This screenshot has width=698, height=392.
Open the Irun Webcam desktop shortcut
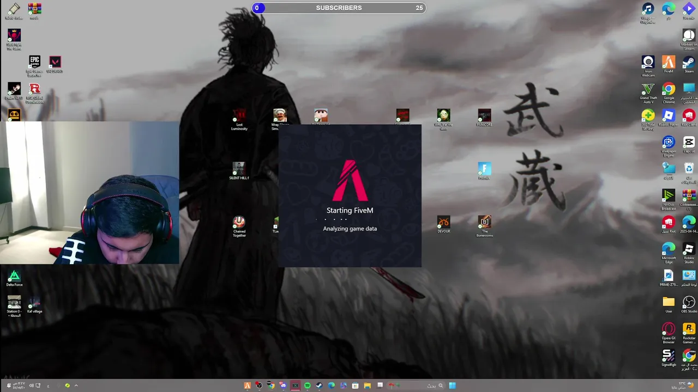click(648, 66)
